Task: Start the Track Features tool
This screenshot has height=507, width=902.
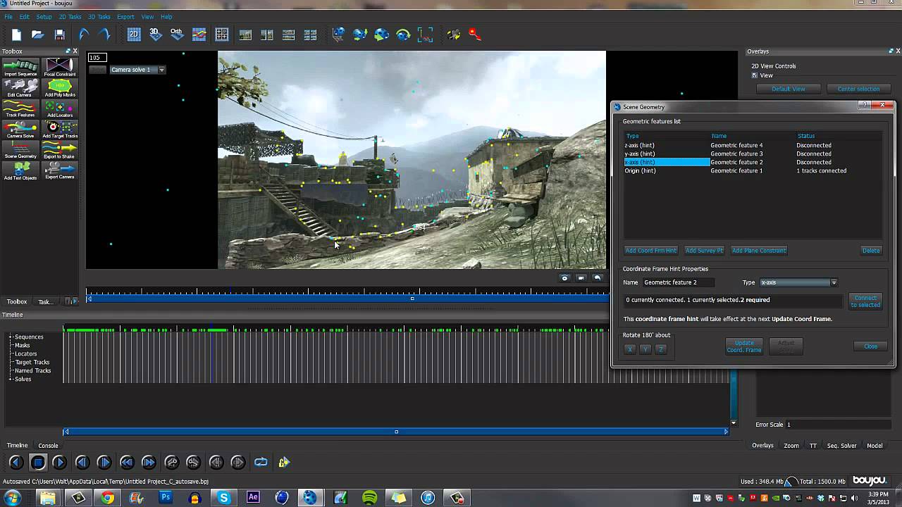Action: pyautogui.click(x=20, y=109)
